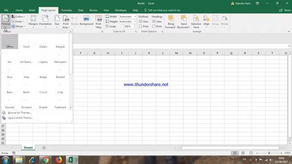This screenshot has height=164, width=292.
Task: Click the macro record icon in status bar
Action: (14, 153)
